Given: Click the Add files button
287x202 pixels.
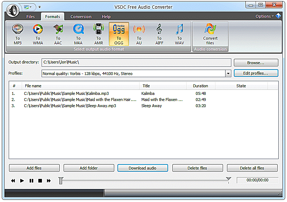Looking at the screenshot, I should [34, 168].
